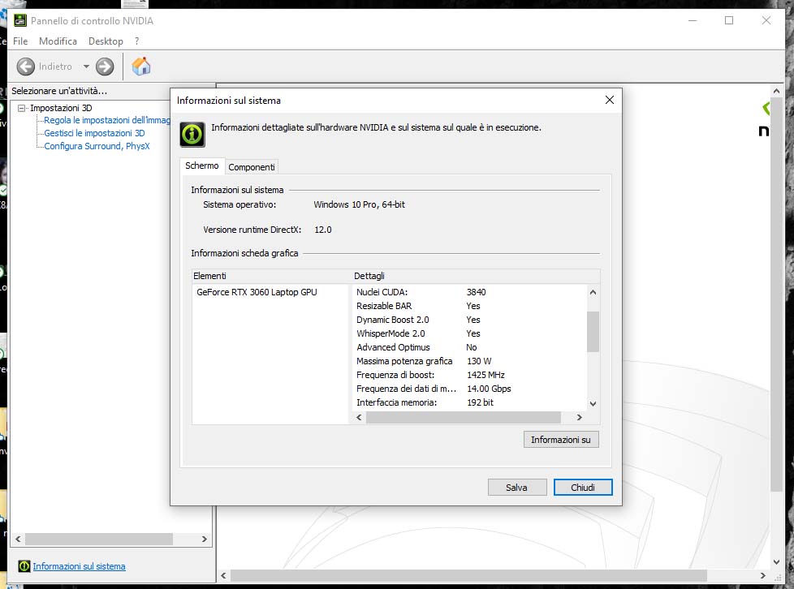Click the DirectX version 12.0 value
Screen dimensions: 794x589
coord(323,230)
